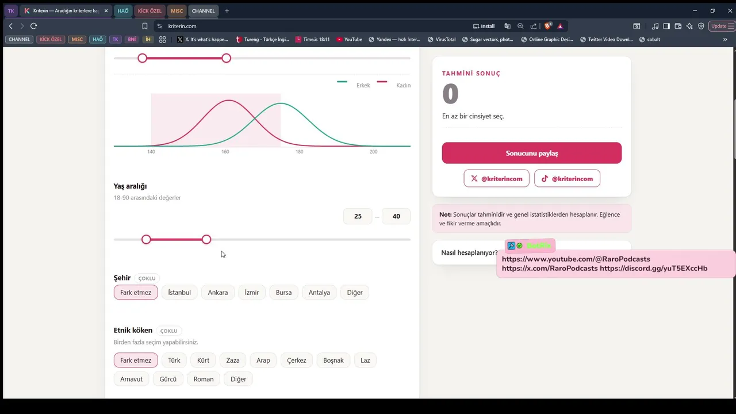Click the left handle of the height slider
The height and width of the screenshot is (414, 736).
tap(142, 58)
